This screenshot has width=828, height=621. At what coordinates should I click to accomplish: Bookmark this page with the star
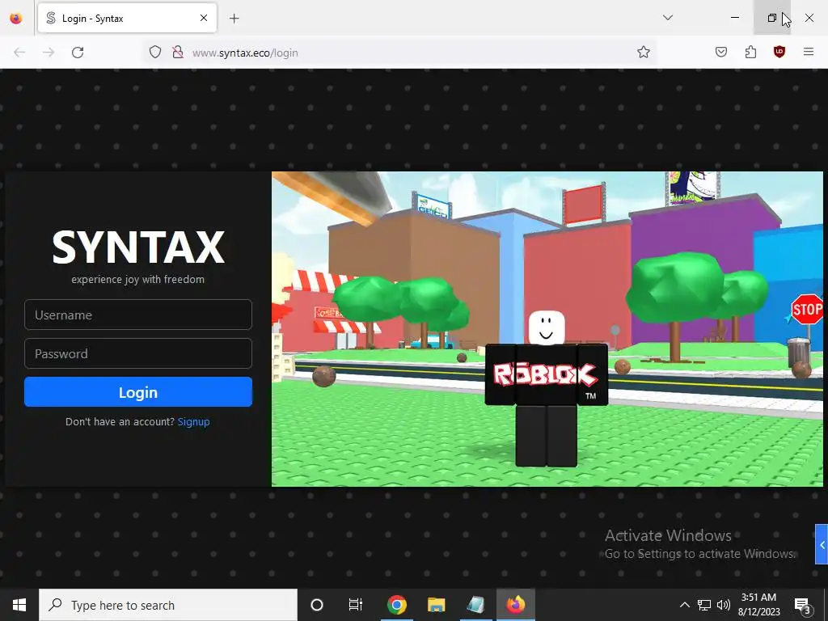[x=643, y=52]
